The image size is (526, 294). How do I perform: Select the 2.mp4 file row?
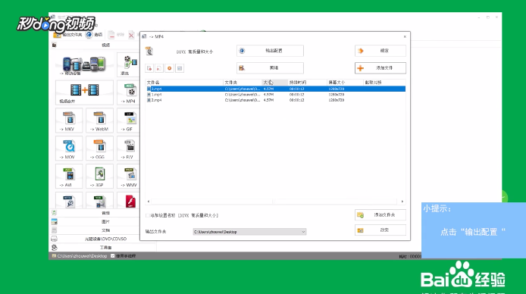click(275, 100)
